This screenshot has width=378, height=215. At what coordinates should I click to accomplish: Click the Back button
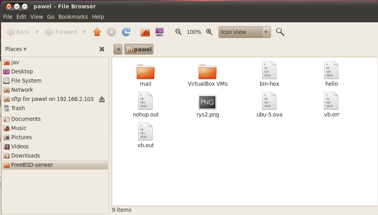click(18, 32)
